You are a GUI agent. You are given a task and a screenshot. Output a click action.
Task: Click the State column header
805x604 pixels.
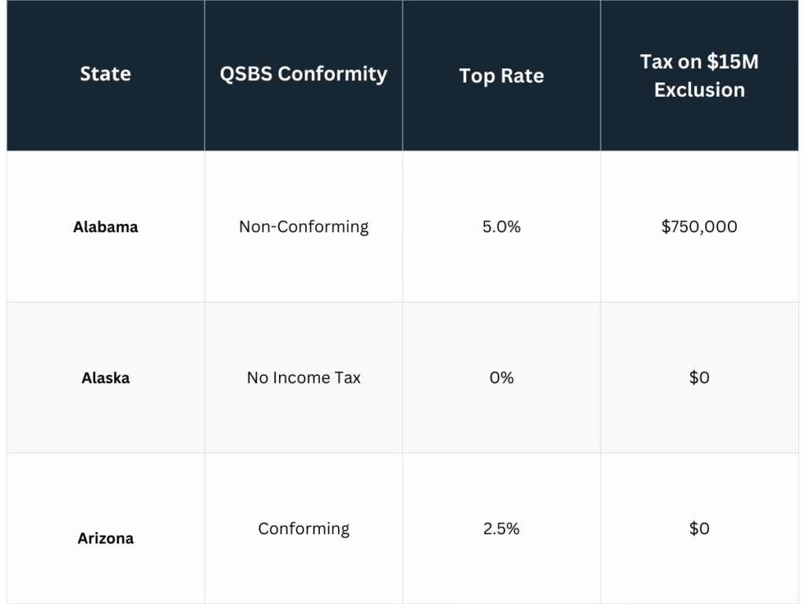105,74
